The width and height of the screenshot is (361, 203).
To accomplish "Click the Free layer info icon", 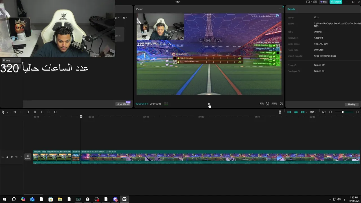I will (299, 71).
